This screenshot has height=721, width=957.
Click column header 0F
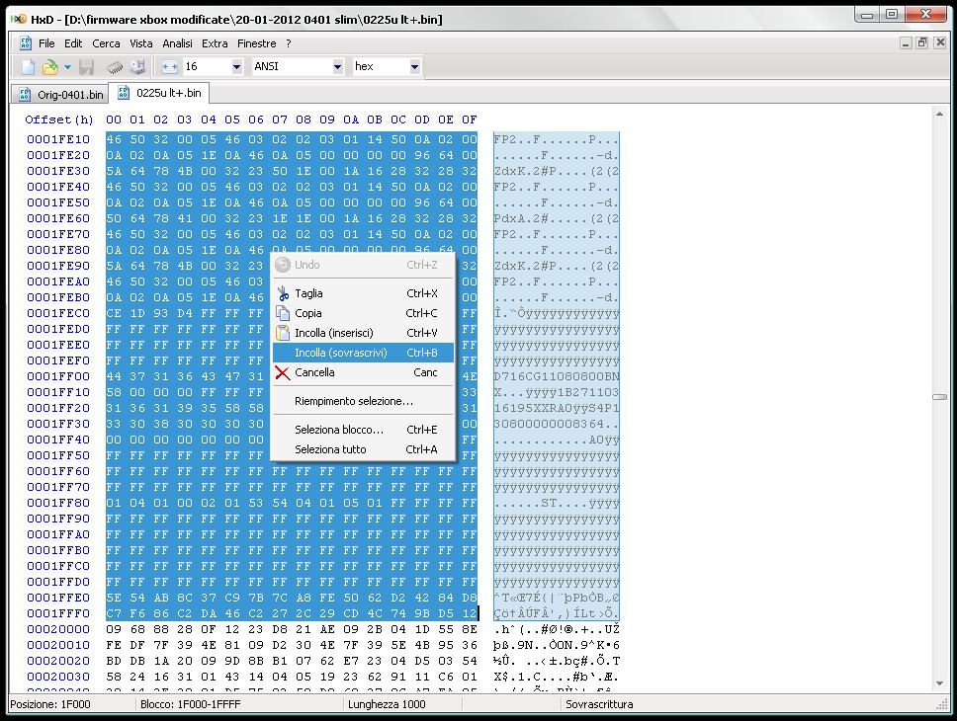(469, 120)
